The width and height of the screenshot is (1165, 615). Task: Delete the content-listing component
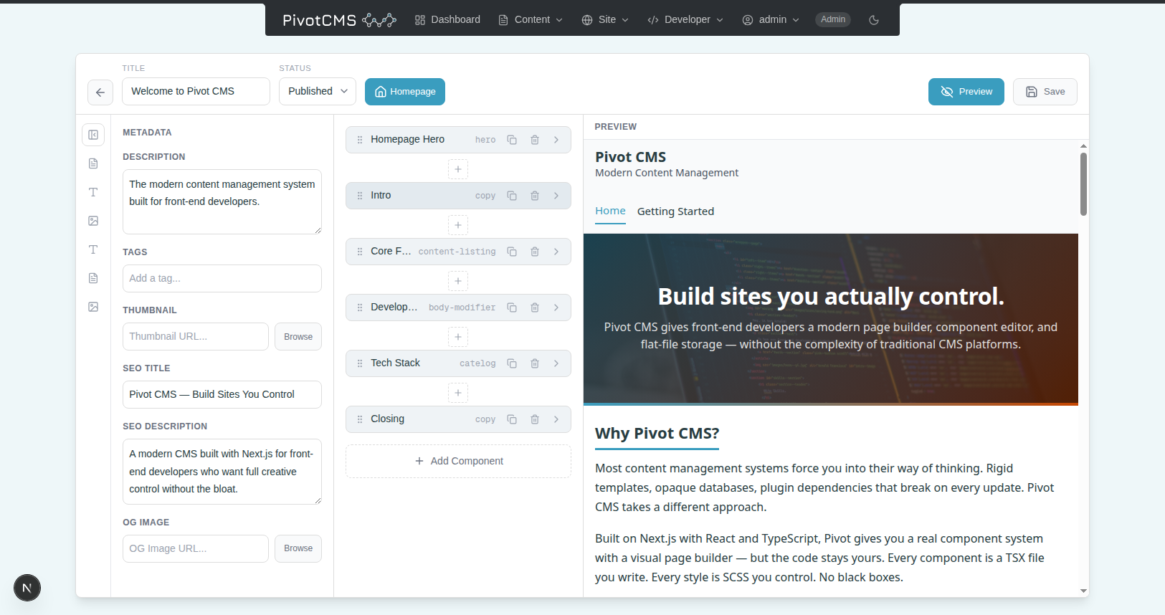[x=535, y=252]
